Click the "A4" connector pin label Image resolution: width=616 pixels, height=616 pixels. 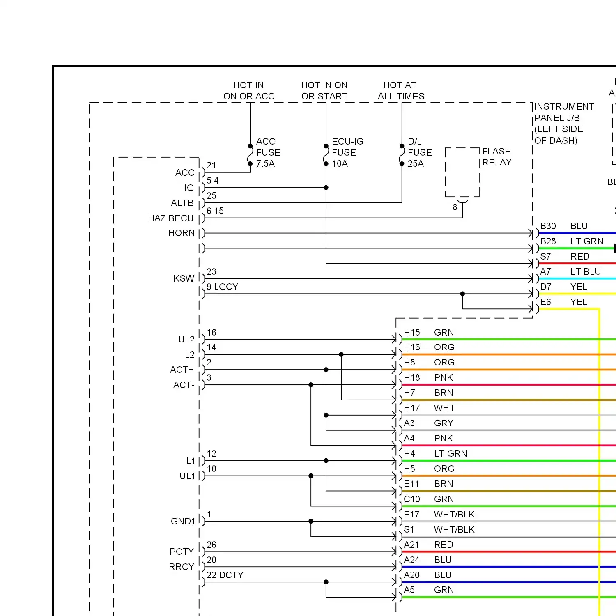point(409,438)
